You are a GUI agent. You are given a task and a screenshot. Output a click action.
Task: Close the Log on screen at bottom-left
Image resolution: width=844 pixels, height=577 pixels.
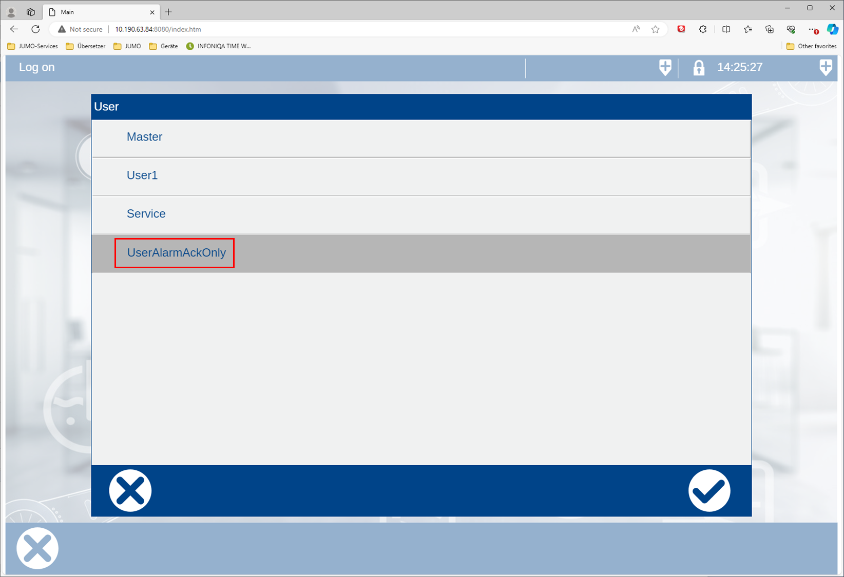coord(37,548)
